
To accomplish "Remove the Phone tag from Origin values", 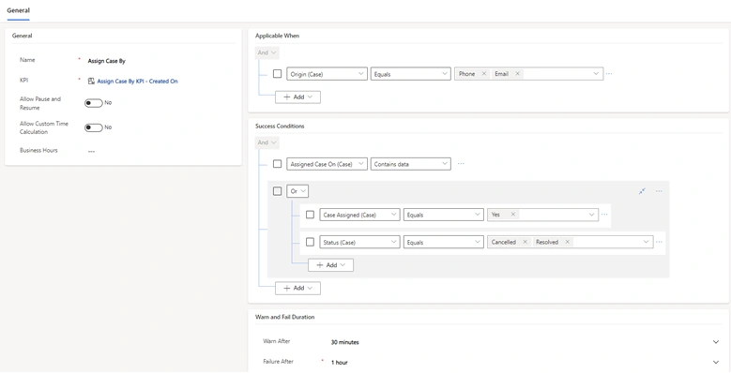I will tap(483, 74).
